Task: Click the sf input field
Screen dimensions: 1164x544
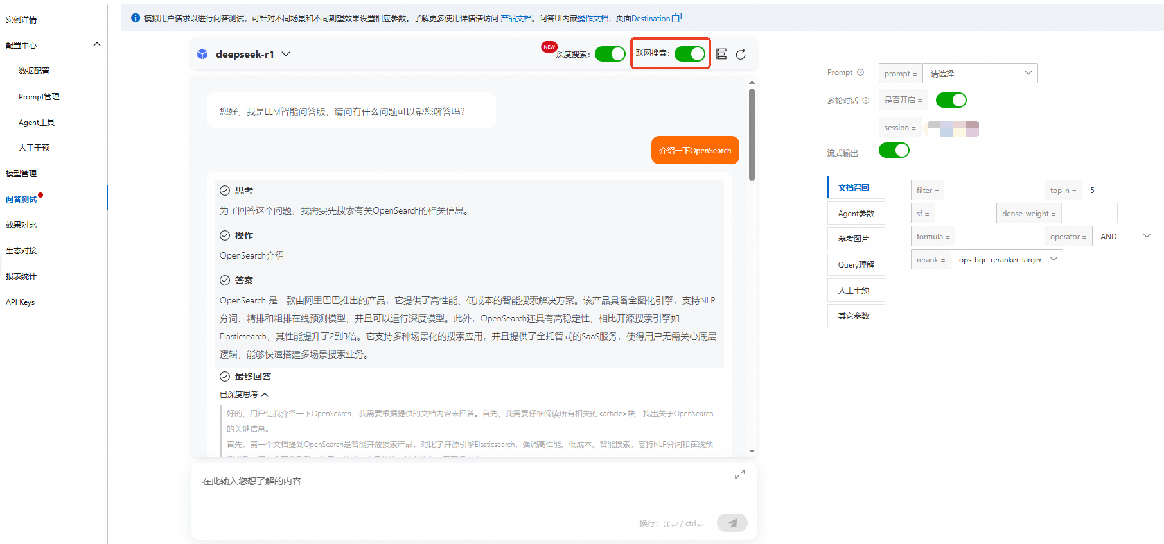Action: [963, 214]
